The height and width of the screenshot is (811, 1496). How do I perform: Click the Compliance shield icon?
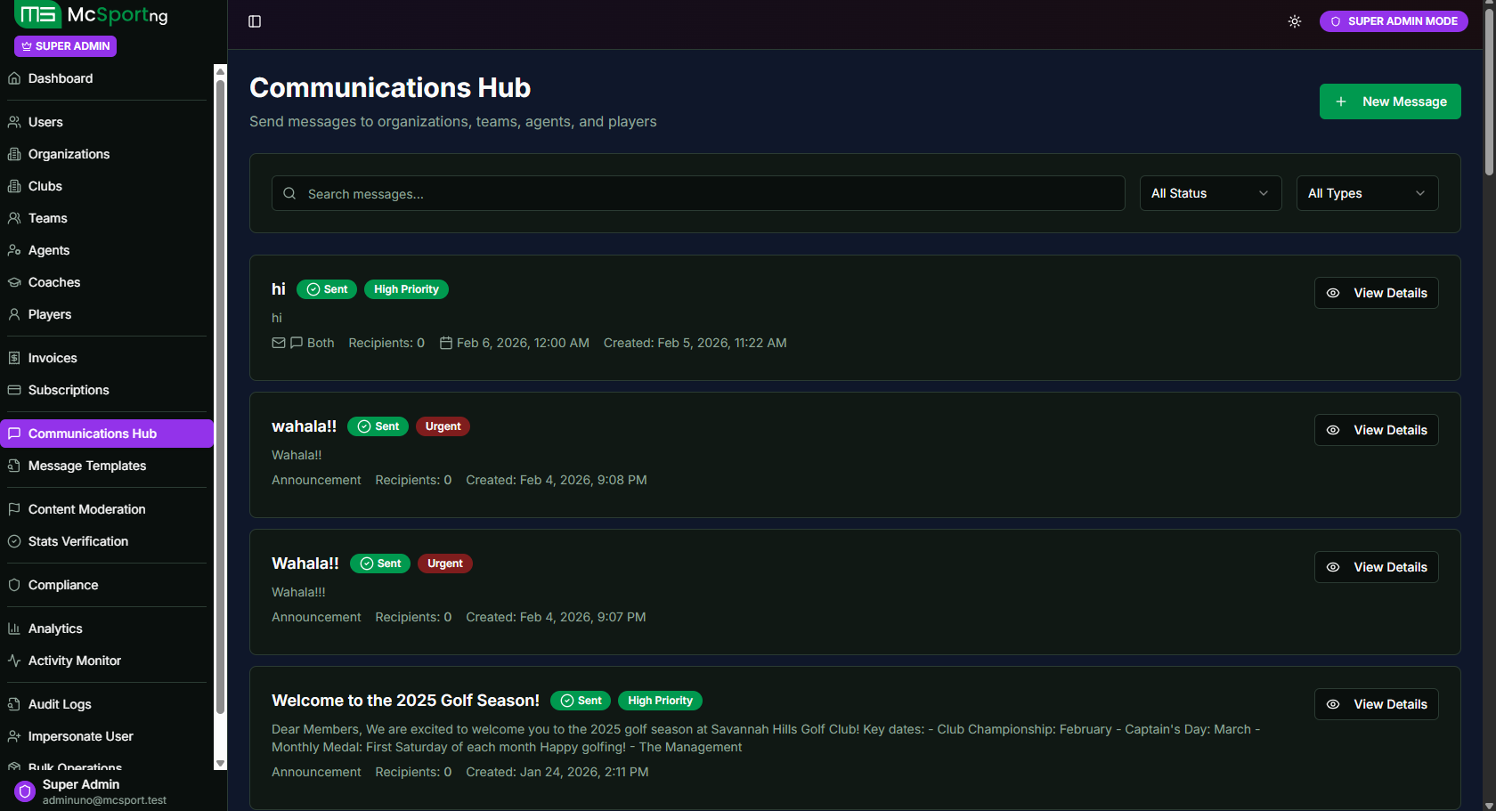click(x=14, y=585)
